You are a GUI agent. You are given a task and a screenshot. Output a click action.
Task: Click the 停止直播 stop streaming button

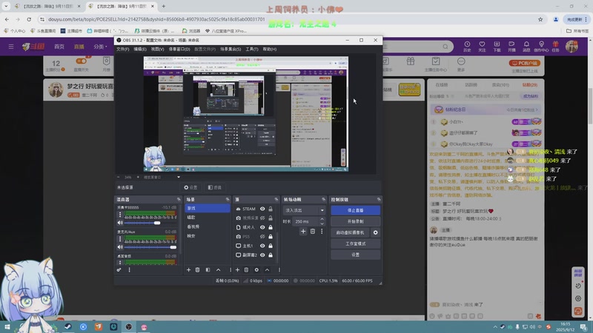click(x=356, y=210)
